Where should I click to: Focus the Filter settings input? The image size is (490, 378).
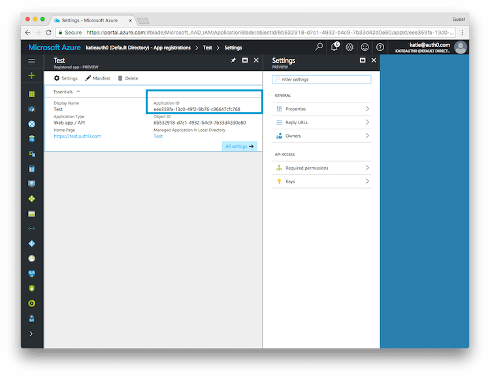(321, 80)
